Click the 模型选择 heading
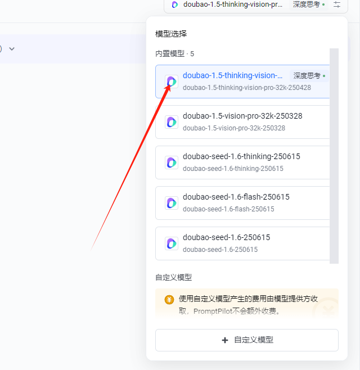This screenshot has width=360, height=370. (x=171, y=34)
